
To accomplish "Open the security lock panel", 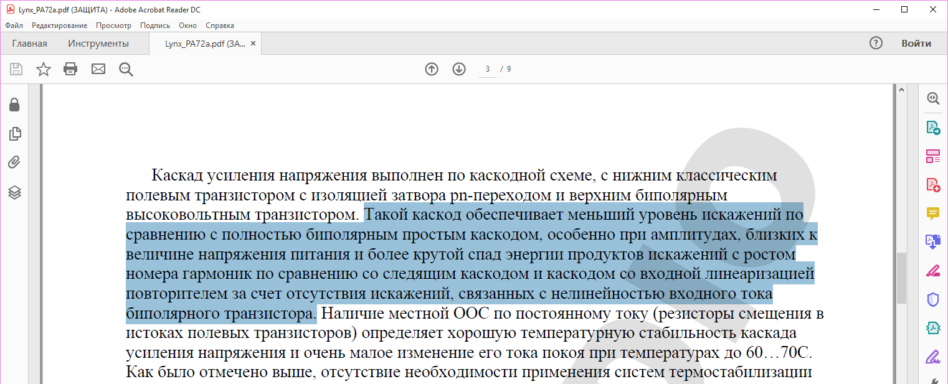I will pyautogui.click(x=14, y=105).
